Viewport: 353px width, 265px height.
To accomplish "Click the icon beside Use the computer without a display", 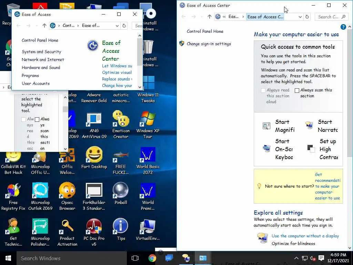I will pyautogui.click(x=262, y=238).
